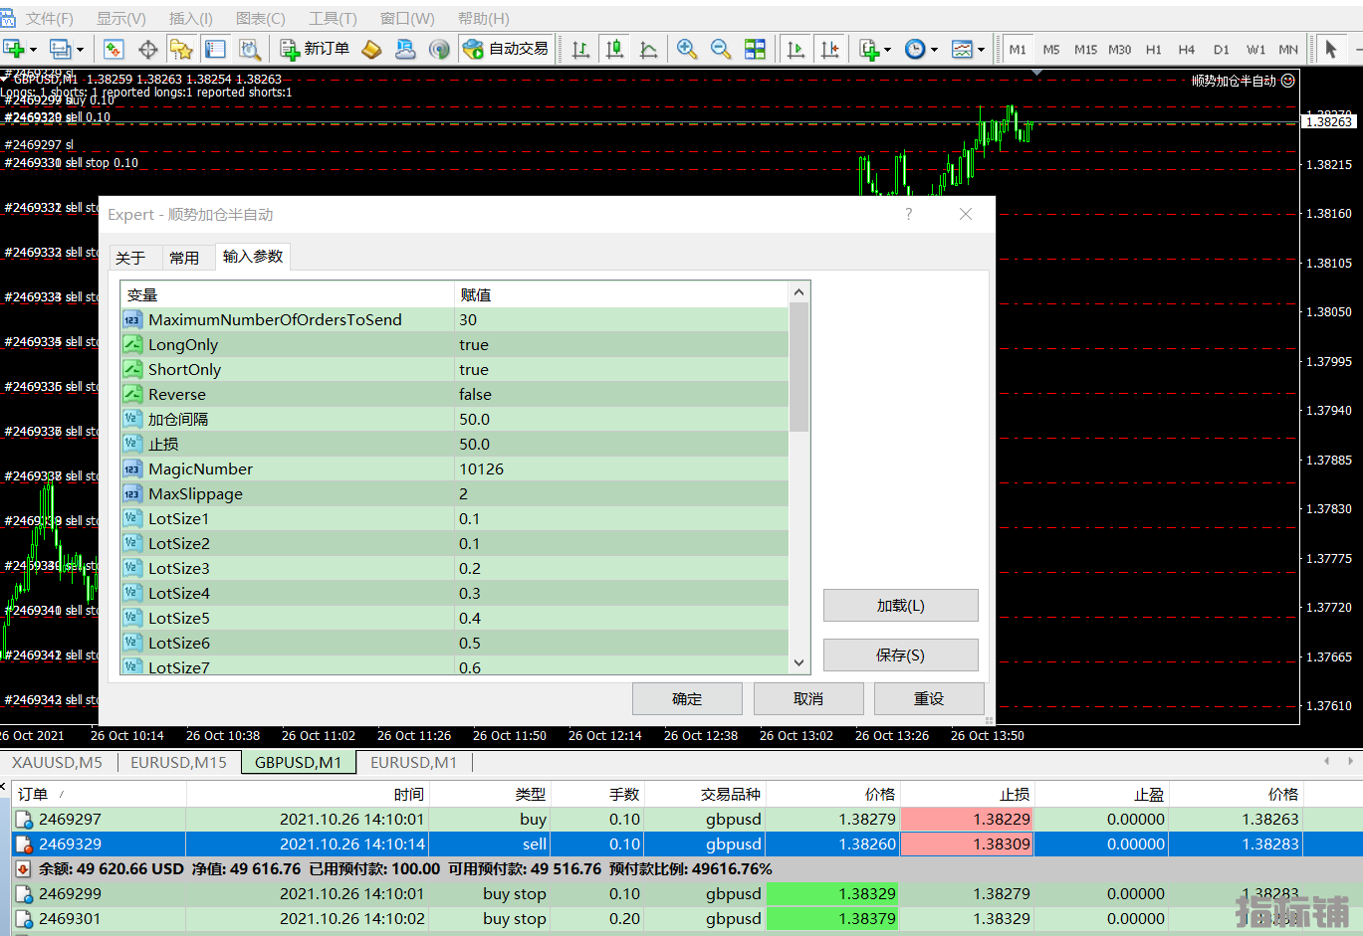Expand the periods dropdown arrow
The height and width of the screenshot is (936, 1363).
pyautogui.click(x=934, y=50)
